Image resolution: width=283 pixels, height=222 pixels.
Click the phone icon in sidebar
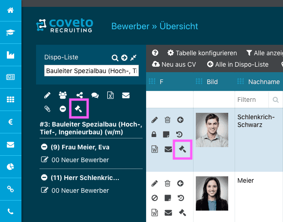point(10,211)
